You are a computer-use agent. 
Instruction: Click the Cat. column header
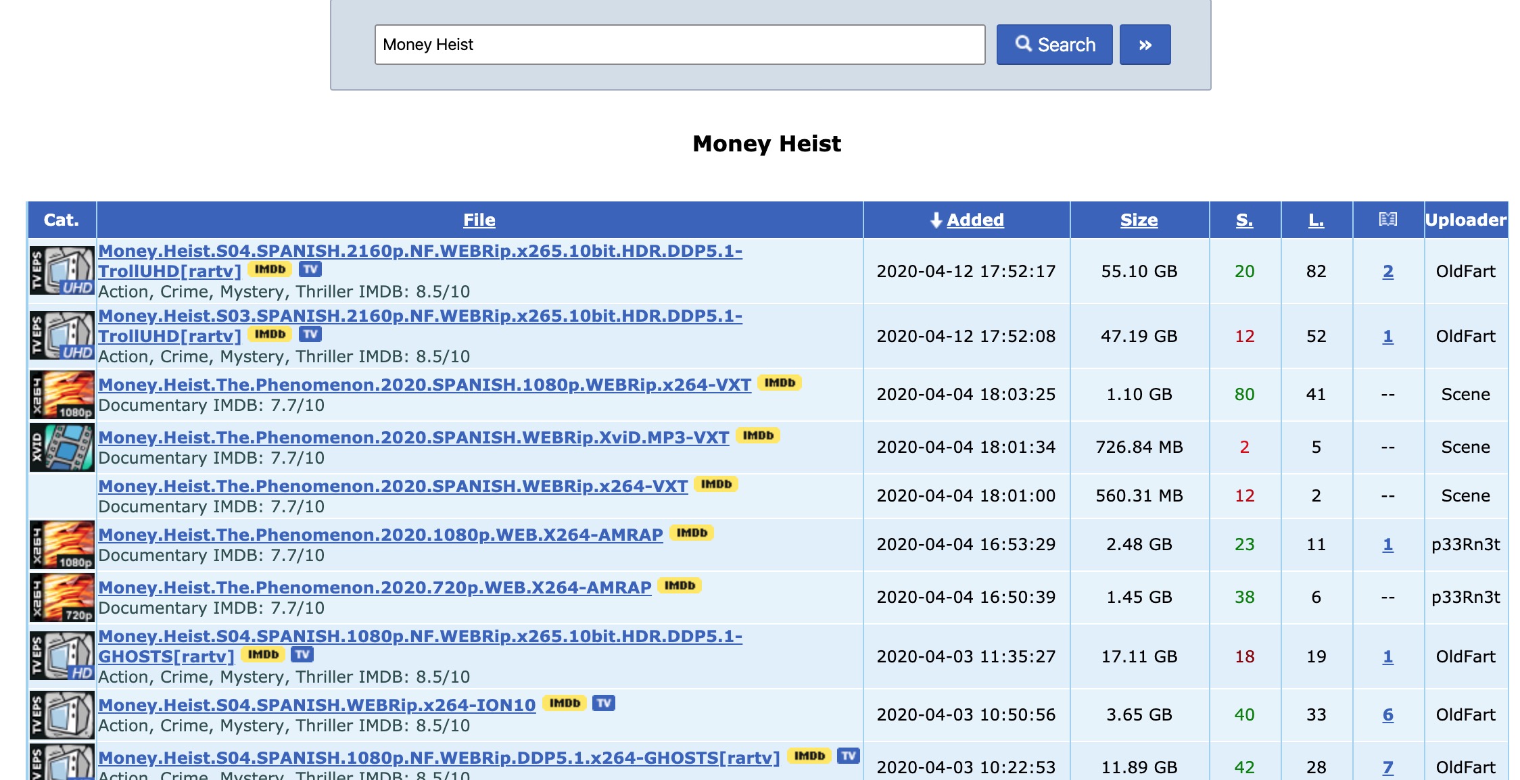[x=62, y=220]
